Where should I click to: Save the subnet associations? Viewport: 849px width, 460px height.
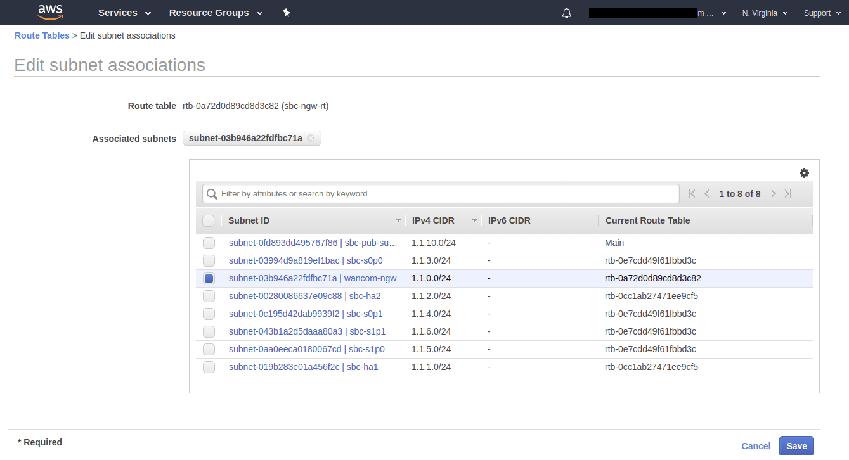(x=796, y=445)
